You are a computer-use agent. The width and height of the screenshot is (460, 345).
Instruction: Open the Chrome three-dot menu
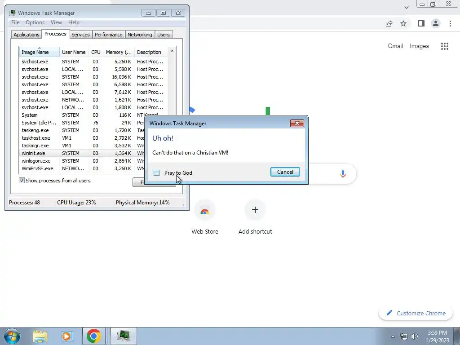[x=450, y=23]
